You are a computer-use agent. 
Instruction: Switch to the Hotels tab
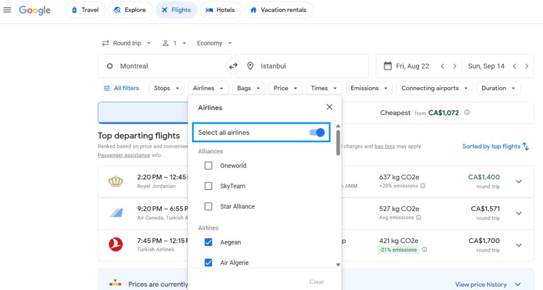(x=220, y=10)
